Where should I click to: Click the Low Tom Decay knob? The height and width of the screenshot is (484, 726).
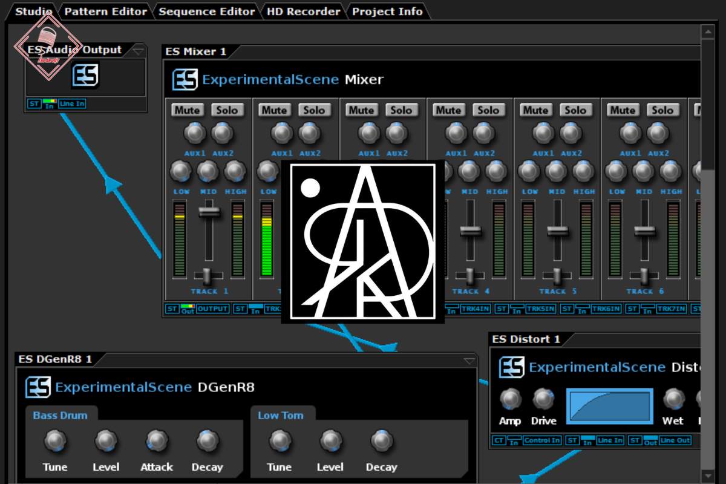point(381,441)
